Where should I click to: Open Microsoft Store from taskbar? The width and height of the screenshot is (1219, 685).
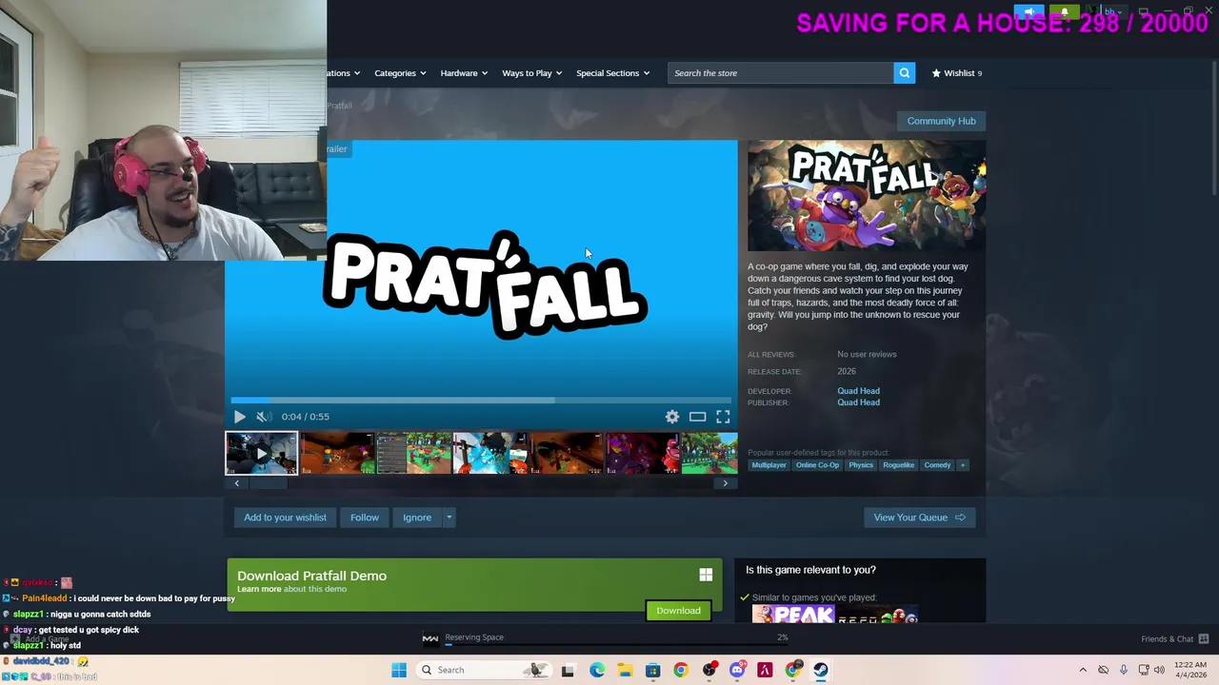coord(652,670)
